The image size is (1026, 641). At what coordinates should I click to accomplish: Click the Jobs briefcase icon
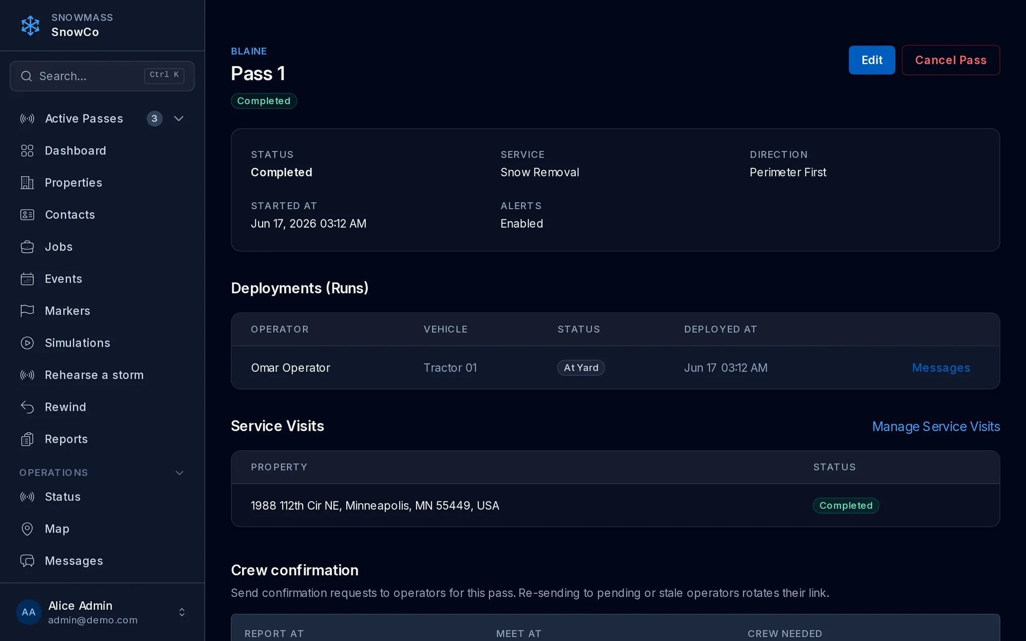click(x=27, y=247)
